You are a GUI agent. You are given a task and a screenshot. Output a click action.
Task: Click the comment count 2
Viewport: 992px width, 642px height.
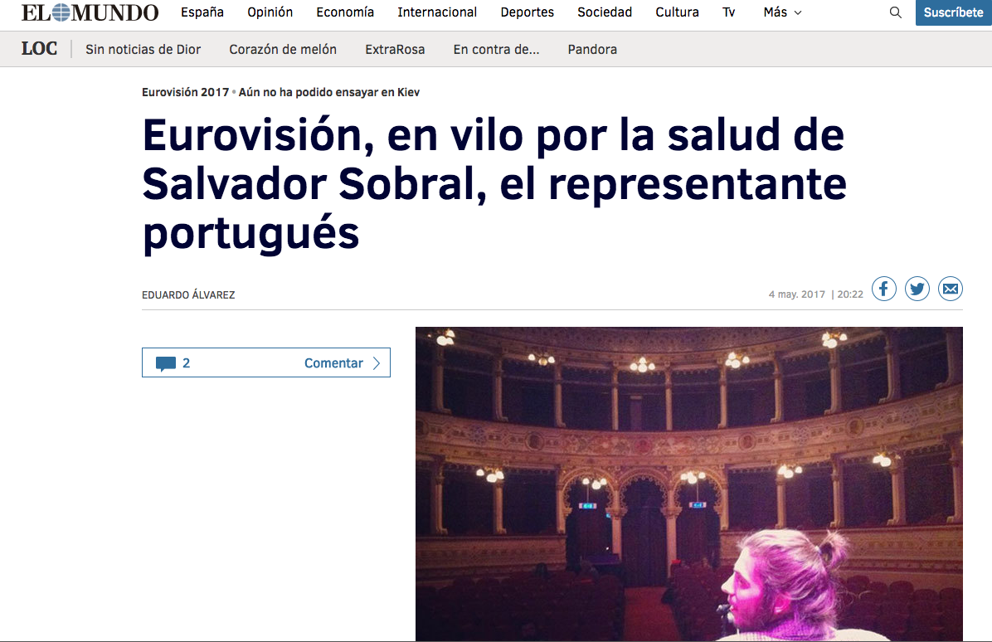coord(186,363)
